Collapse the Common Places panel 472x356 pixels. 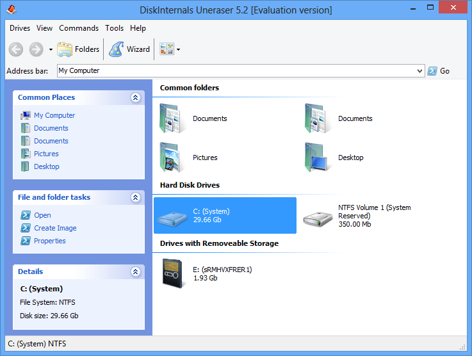pyautogui.click(x=135, y=97)
